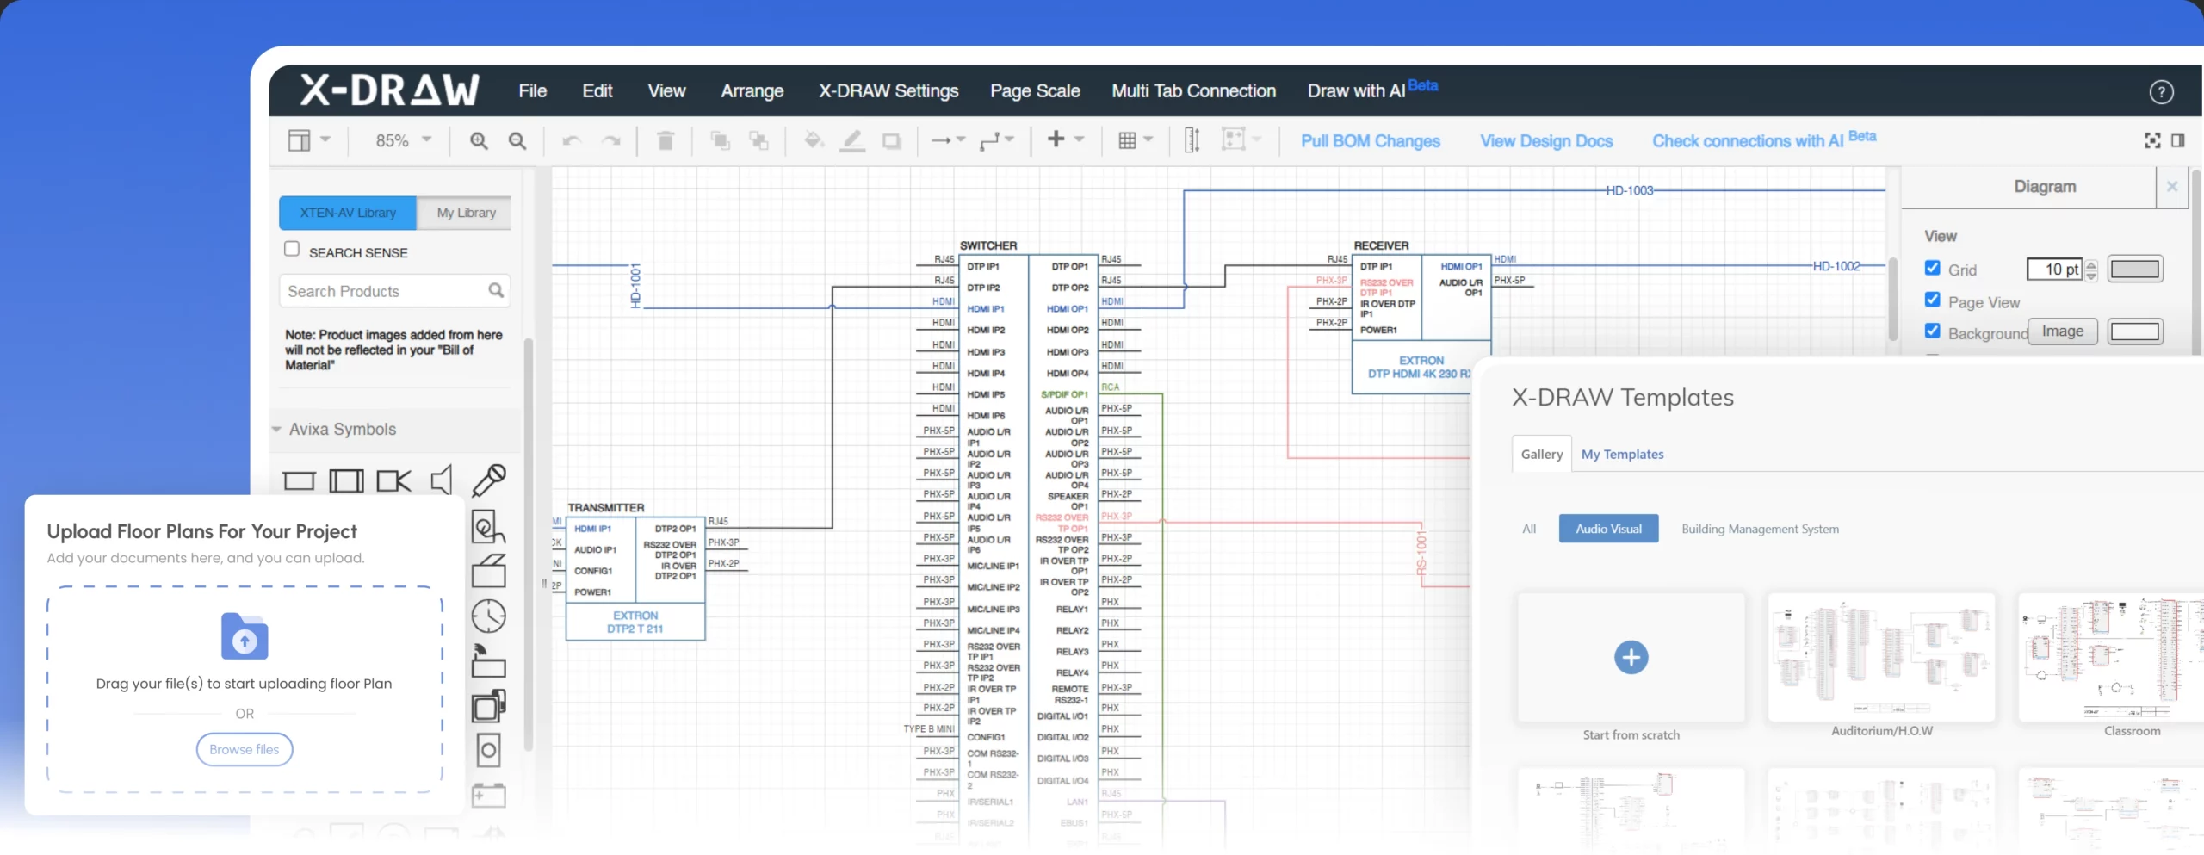Open the view layout dropdown
Viewport: 2204px width, 855px height.
309,140
